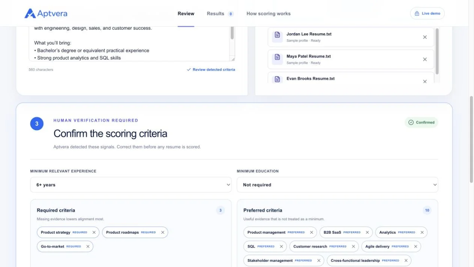Toggle PREFERRED tag on Analytics
Viewport: 474px width, 267px height.
407,232
